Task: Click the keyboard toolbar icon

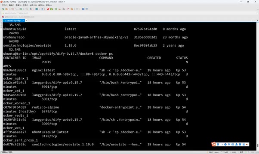Action: tap(64, 9)
